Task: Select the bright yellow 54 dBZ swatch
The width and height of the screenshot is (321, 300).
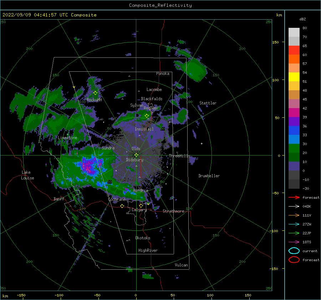Action: click(x=294, y=77)
